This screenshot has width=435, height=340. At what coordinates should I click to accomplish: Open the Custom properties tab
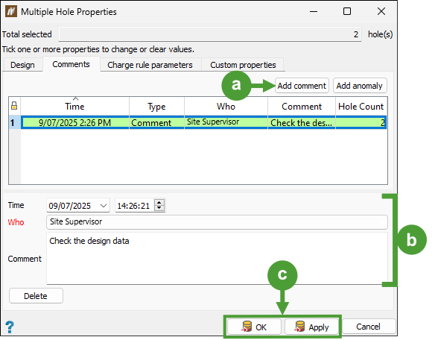(243, 65)
